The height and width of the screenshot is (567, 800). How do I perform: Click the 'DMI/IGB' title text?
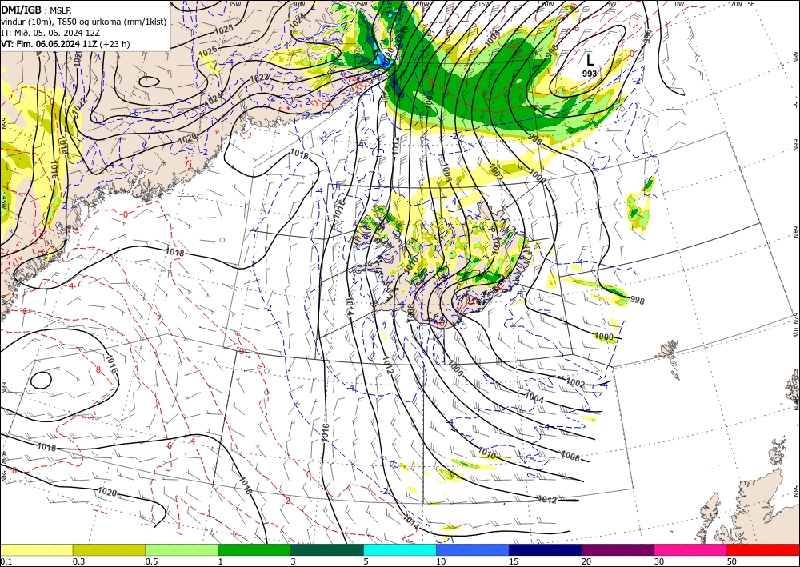[21, 9]
